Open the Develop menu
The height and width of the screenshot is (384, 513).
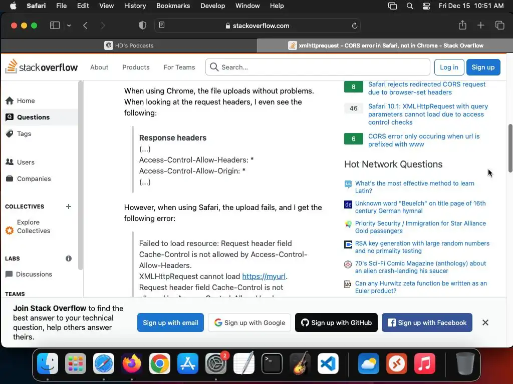tap(212, 6)
